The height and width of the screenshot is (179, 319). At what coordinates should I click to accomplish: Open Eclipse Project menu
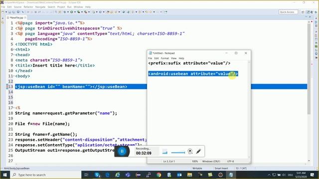(x=61, y=7)
